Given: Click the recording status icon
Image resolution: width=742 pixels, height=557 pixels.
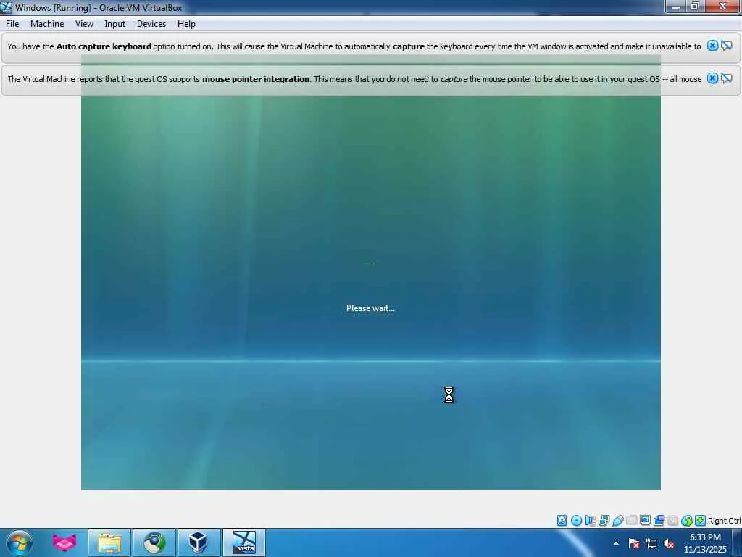Looking at the screenshot, I should (659, 521).
